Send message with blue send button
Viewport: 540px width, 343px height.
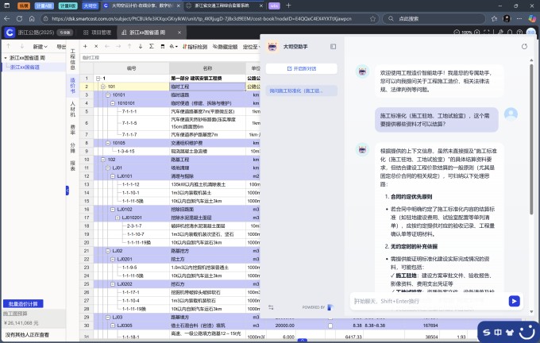point(514,301)
